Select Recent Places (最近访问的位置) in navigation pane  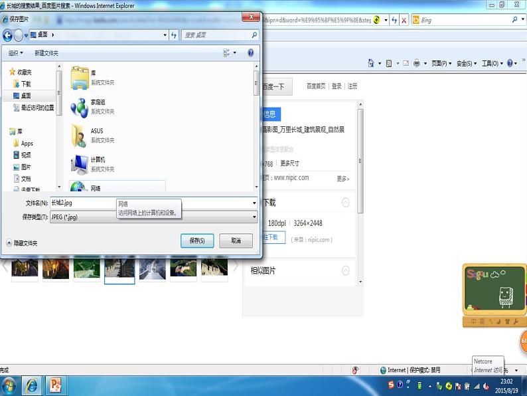tap(33, 108)
